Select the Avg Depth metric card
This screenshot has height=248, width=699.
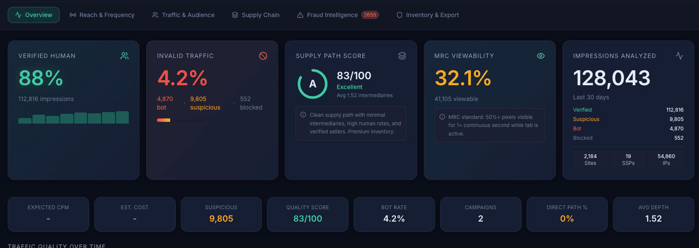[653, 214]
